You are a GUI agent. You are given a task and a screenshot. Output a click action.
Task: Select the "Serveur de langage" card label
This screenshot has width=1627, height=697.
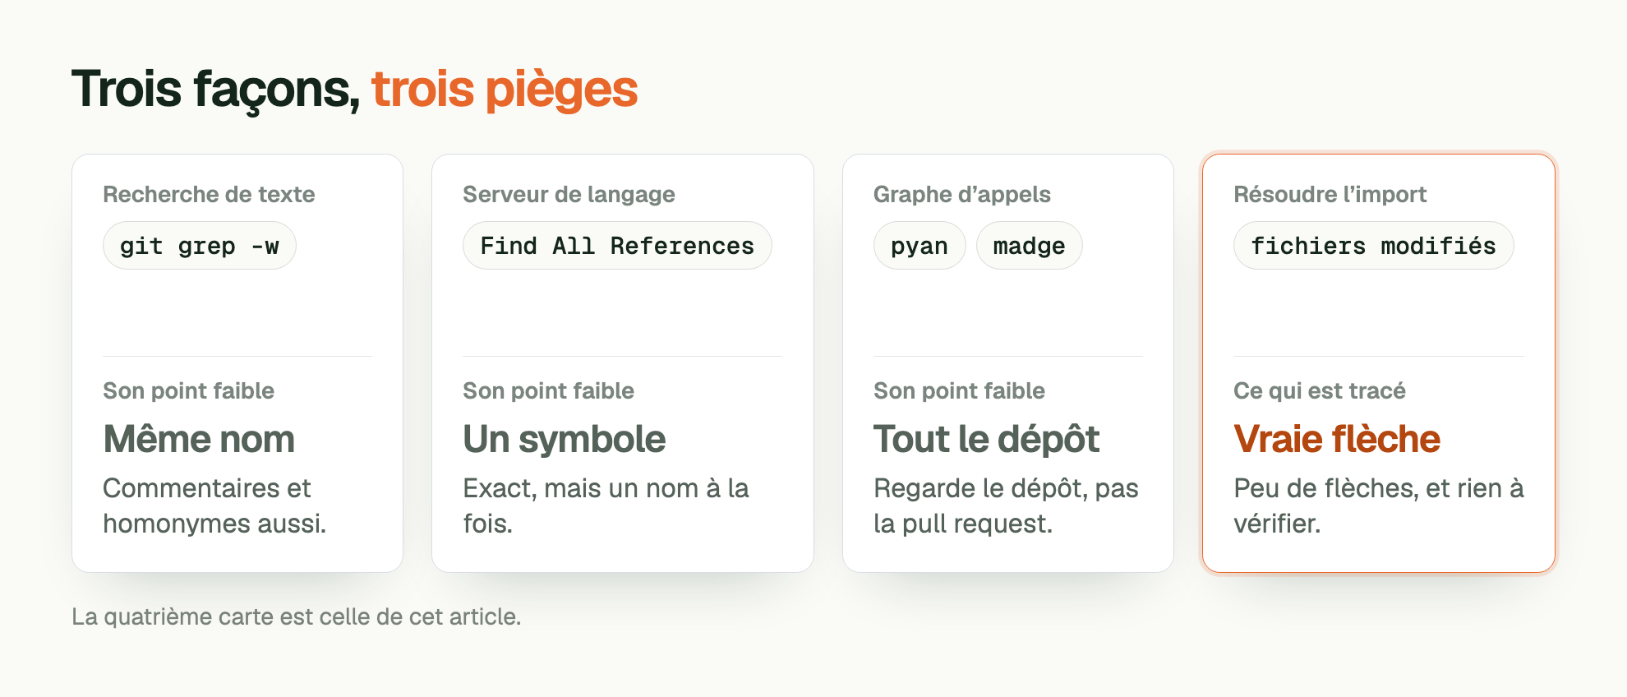tap(569, 194)
